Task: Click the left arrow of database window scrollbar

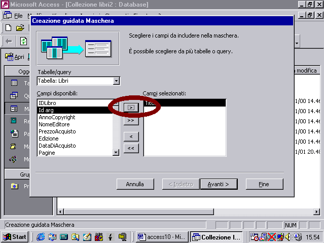Action: tap(60, 212)
